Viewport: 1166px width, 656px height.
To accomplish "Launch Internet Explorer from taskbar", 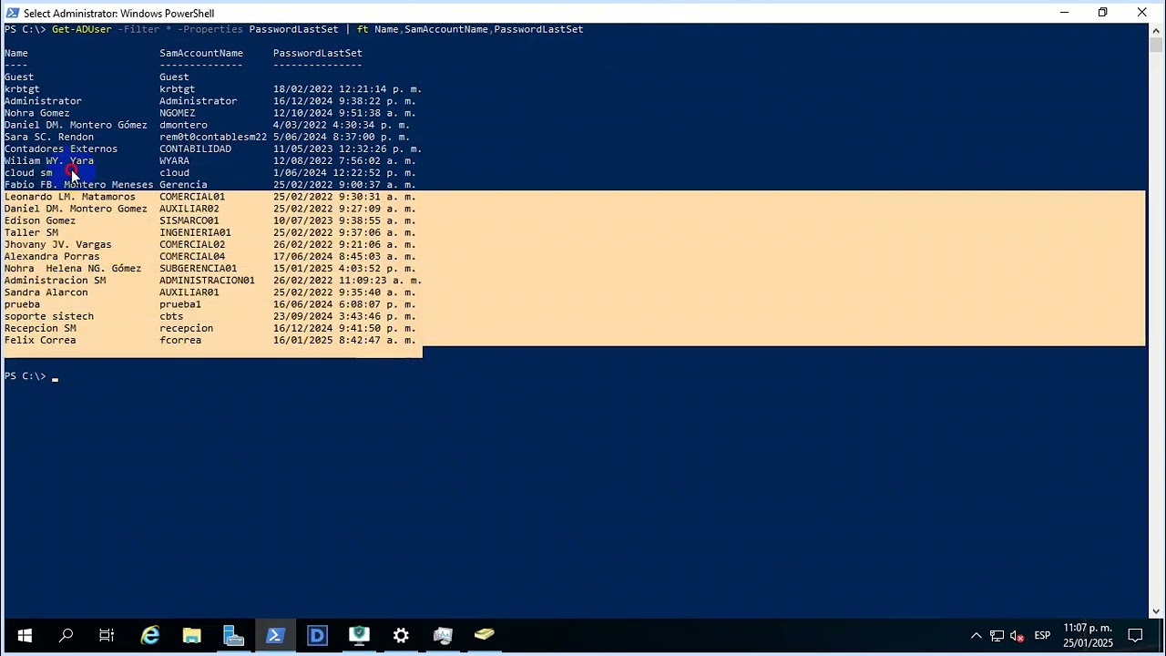I will (150, 635).
